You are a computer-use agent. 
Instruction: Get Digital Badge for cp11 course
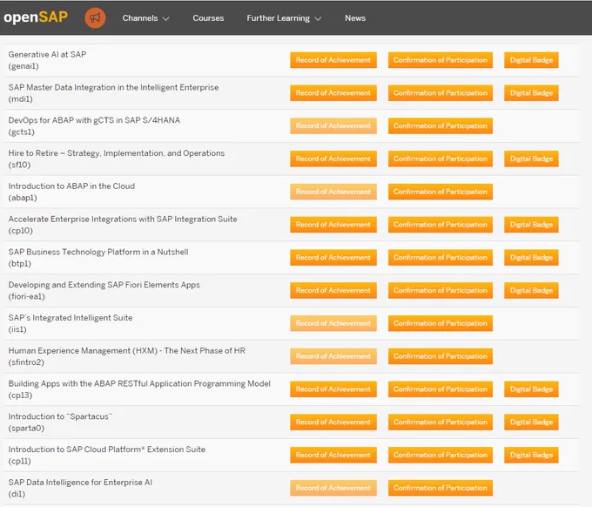tap(531, 455)
